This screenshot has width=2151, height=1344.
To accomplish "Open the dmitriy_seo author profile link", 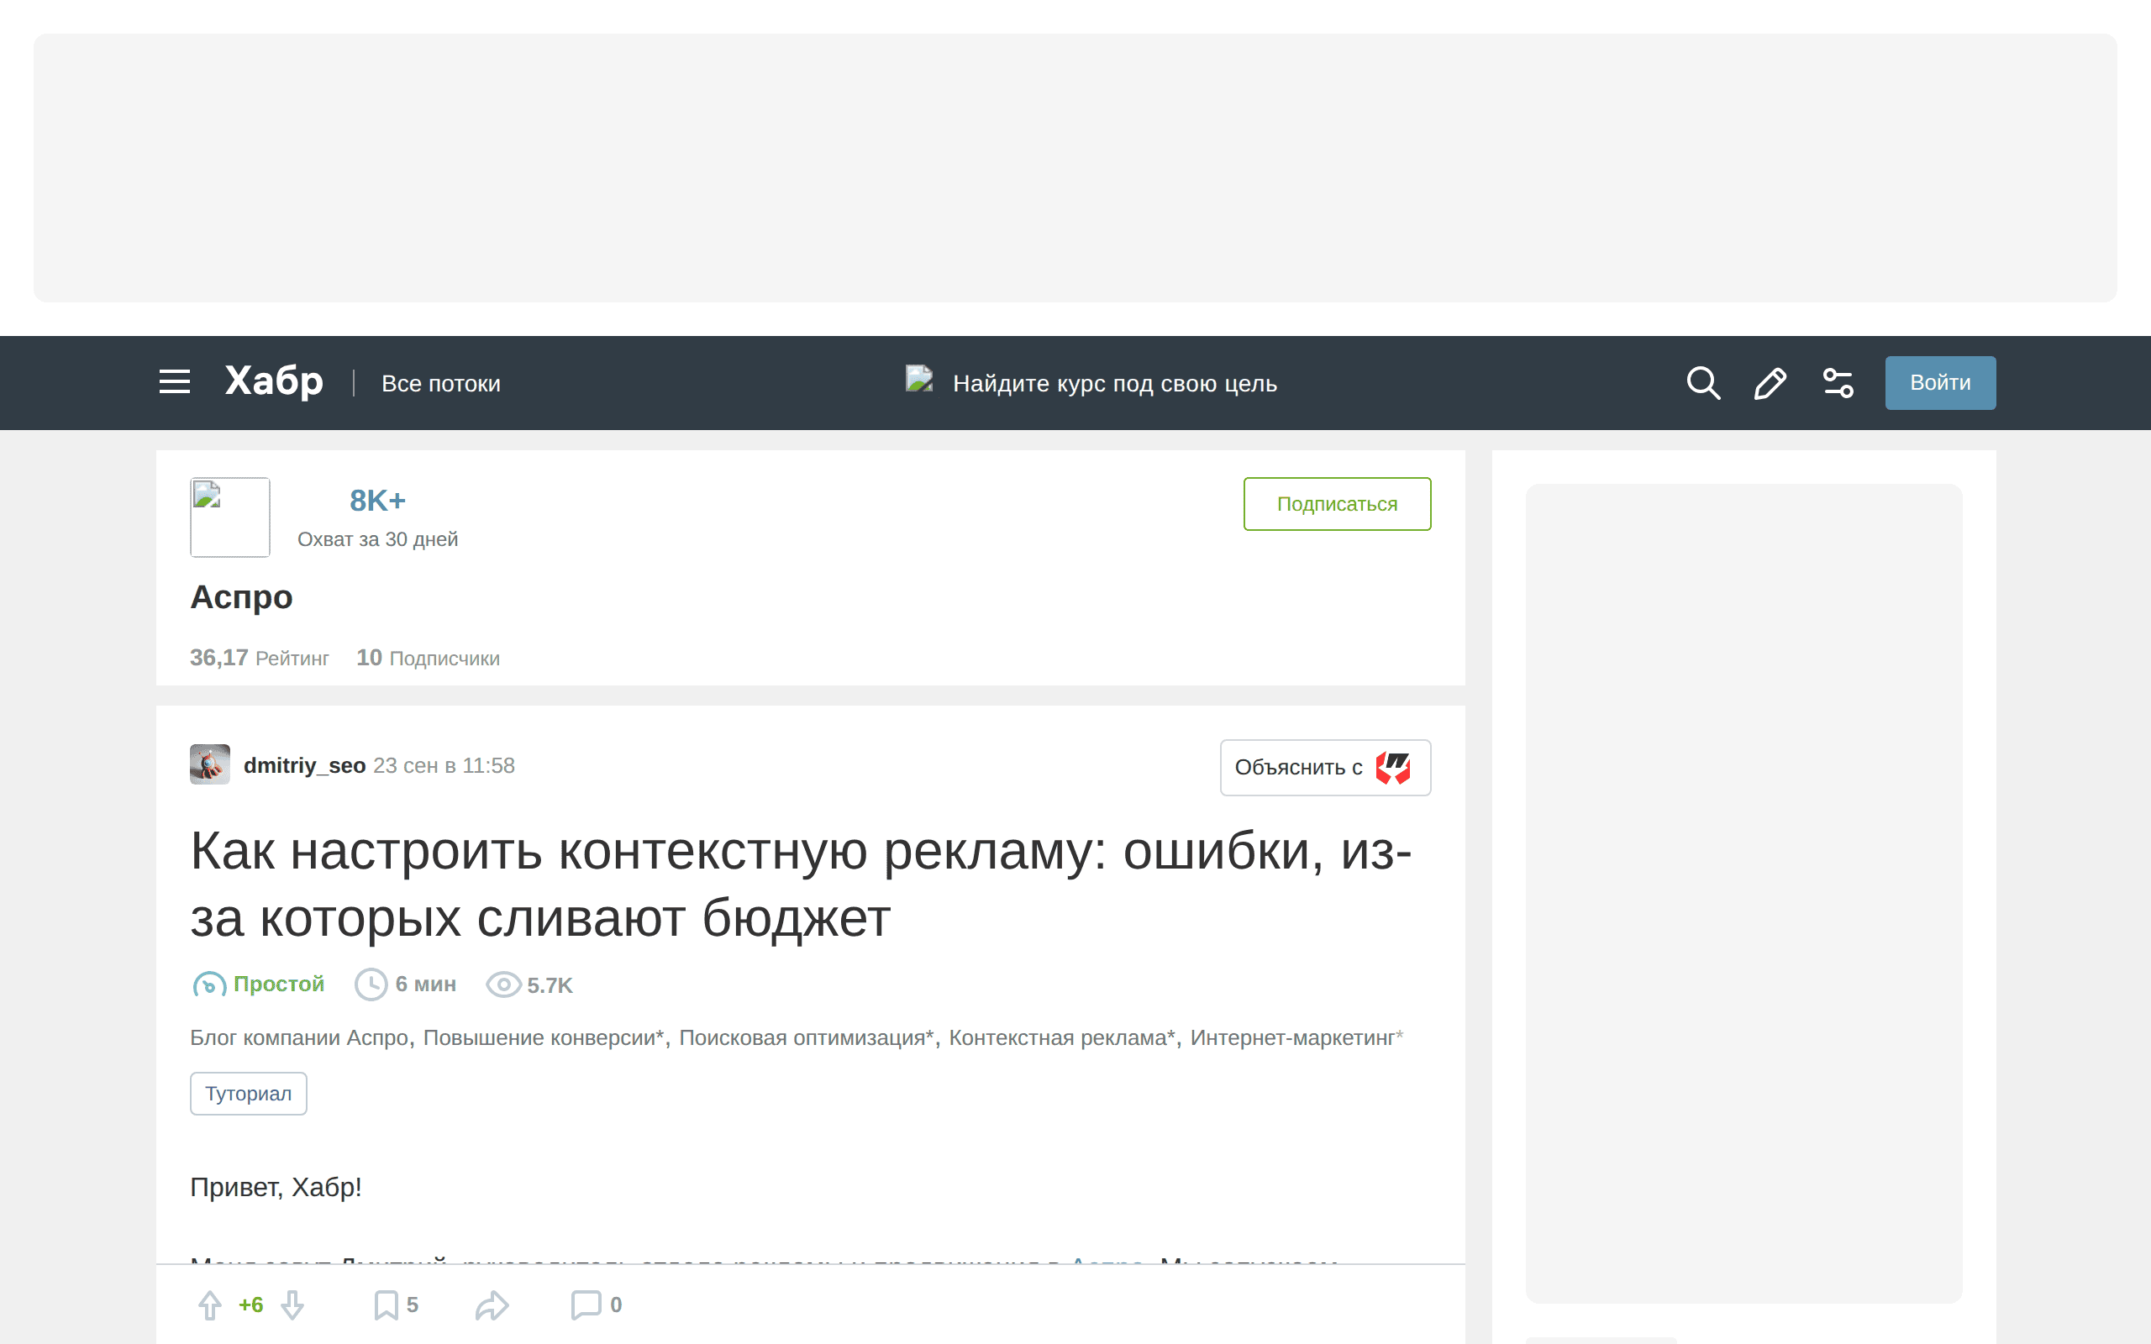I will coord(305,765).
